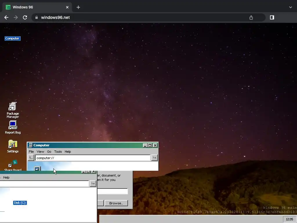Select the Windows 96 browser tab
Image resolution: width=297 pixels, height=223 pixels.
pos(37,7)
